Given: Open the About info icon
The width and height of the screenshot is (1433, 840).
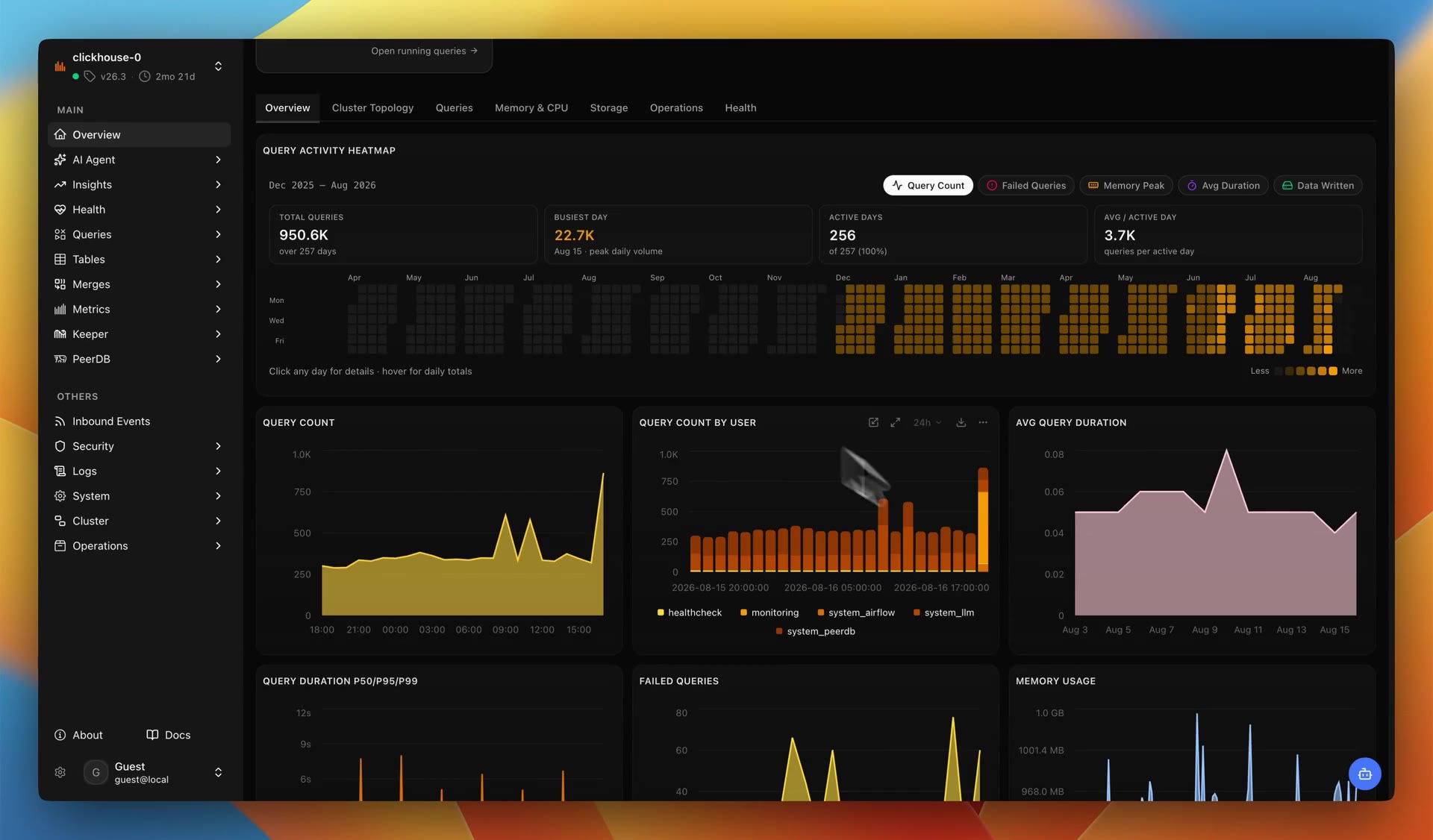Looking at the screenshot, I should pyautogui.click(x=60, y=735).
